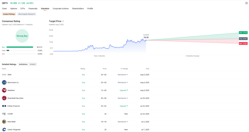
Task: Click the Name column header
Action: 4,69
